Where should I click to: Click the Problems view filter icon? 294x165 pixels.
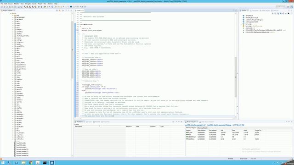(173, 122)
